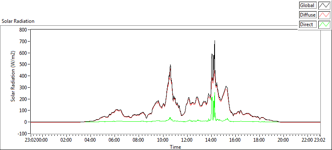Click the Direct plot green line icon
332x150 pixels.
325,25
